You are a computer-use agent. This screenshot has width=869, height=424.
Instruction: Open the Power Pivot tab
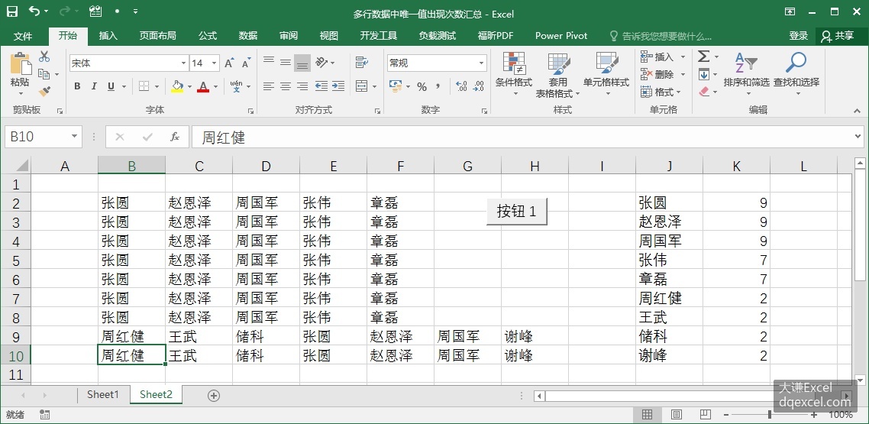click(560, 36)
